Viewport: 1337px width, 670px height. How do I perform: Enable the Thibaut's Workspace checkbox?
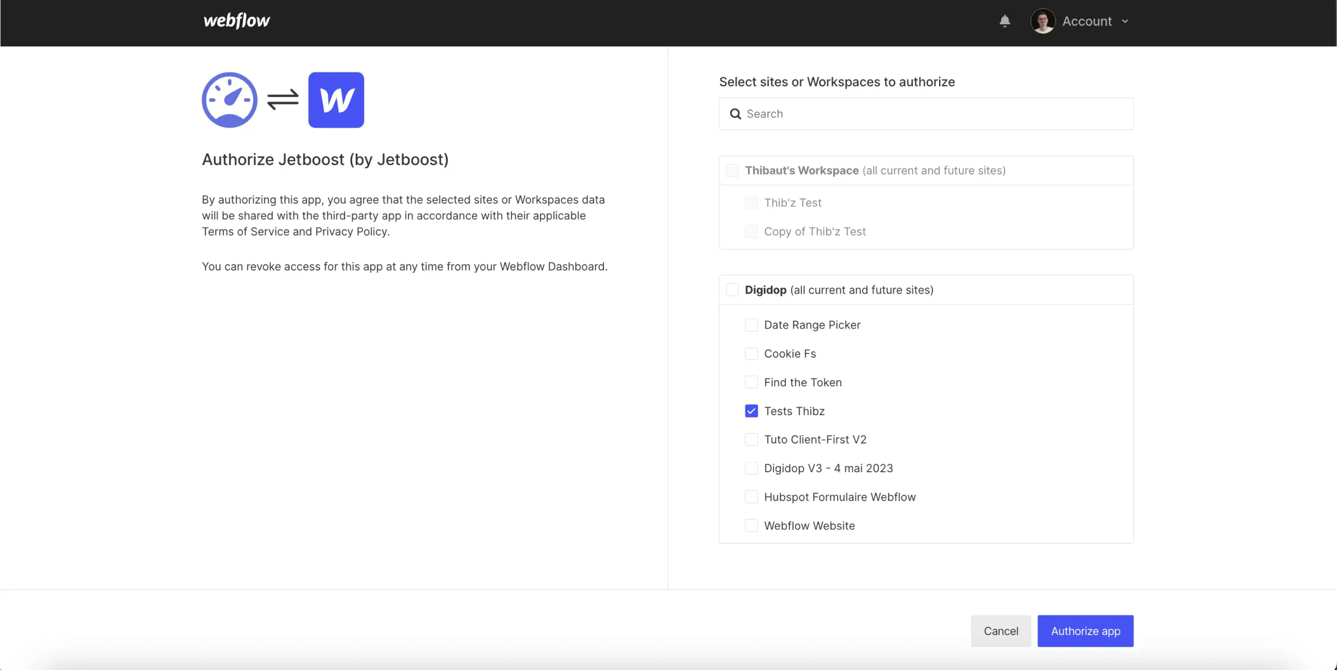[732, 170]
